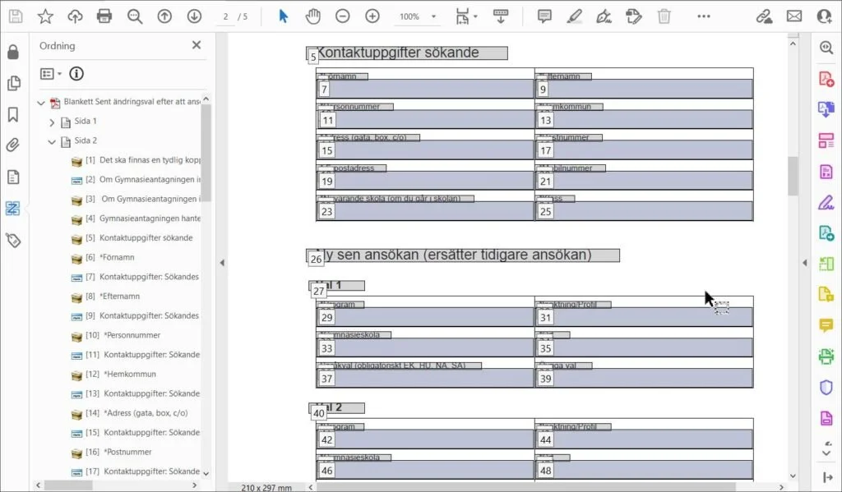Open the 100% zoom level dropdown
The image size is (842, 492).
tap(418, 16)
